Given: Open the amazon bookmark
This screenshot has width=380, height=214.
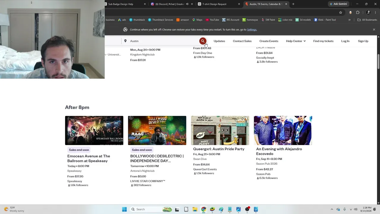Looking at the screenshot, I should pyautogui.click(x=183, y=20).
